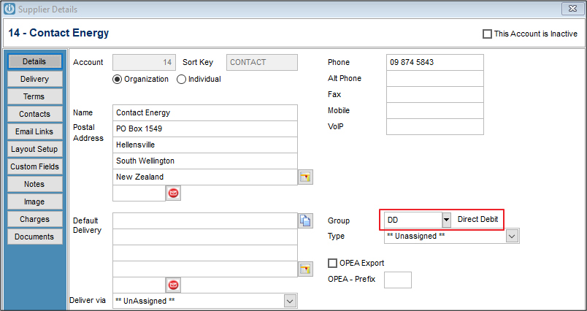Screen dimensions: 587x311
Task: Click the Account number field 14
Action: coord(144,63)
